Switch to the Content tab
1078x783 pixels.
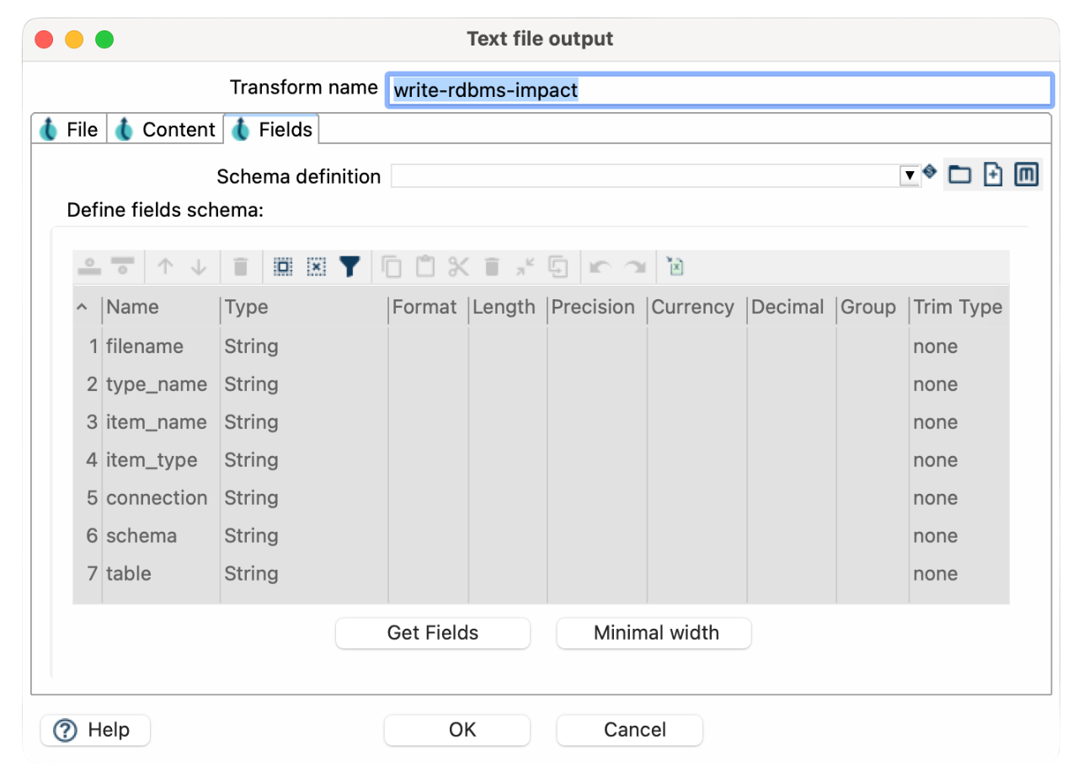point(166,130)
